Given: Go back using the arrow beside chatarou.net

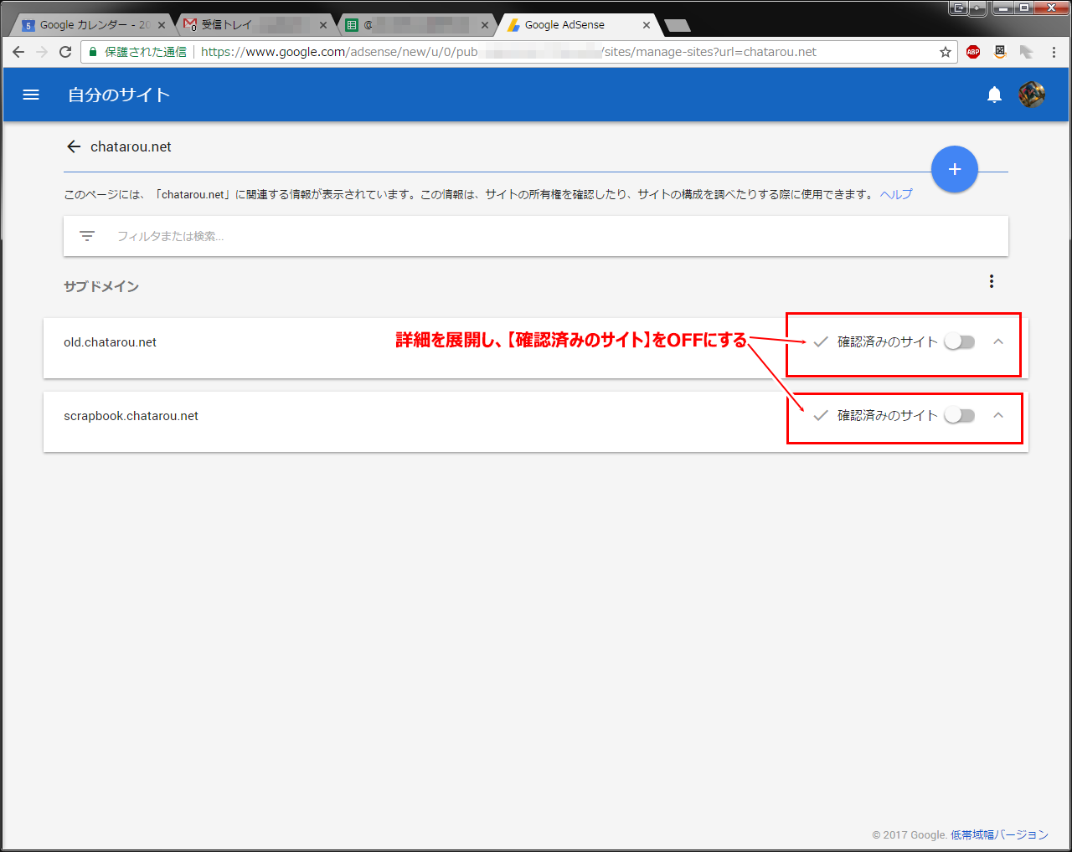Looking at the screenshot, I should pyautogui.click(x=74, y=146).
